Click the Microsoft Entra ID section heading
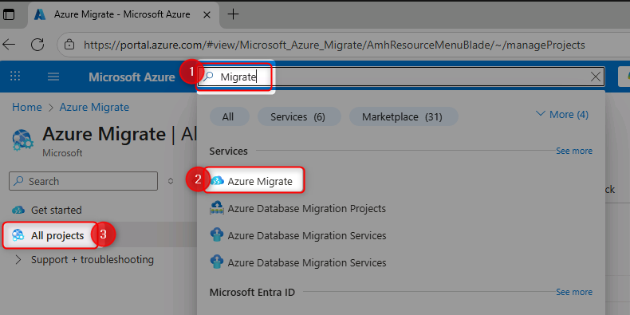 [252, 292]
